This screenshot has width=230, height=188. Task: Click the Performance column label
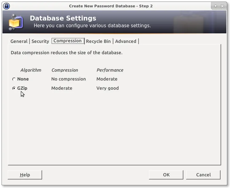pos(110,70)
